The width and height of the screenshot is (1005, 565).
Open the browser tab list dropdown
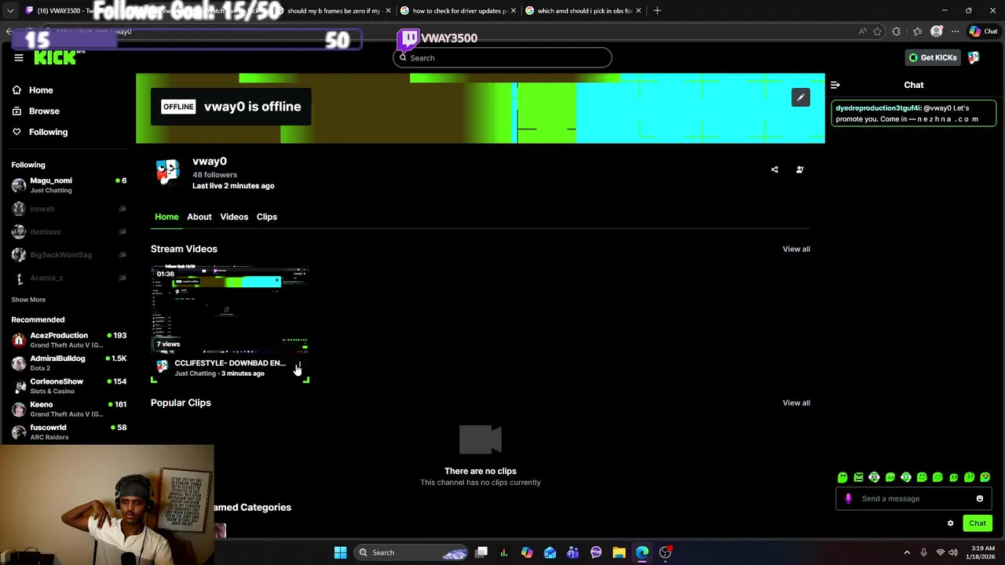point(10,11)
